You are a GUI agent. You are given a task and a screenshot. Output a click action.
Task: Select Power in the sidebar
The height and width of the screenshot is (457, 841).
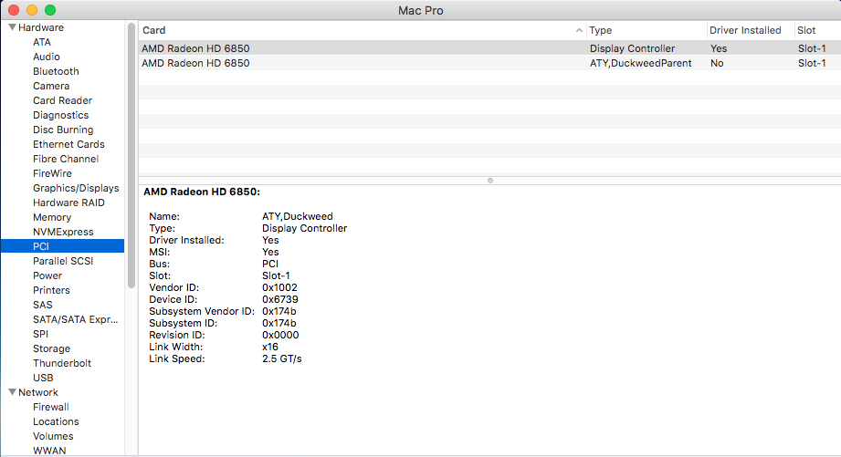click(47, 275)
